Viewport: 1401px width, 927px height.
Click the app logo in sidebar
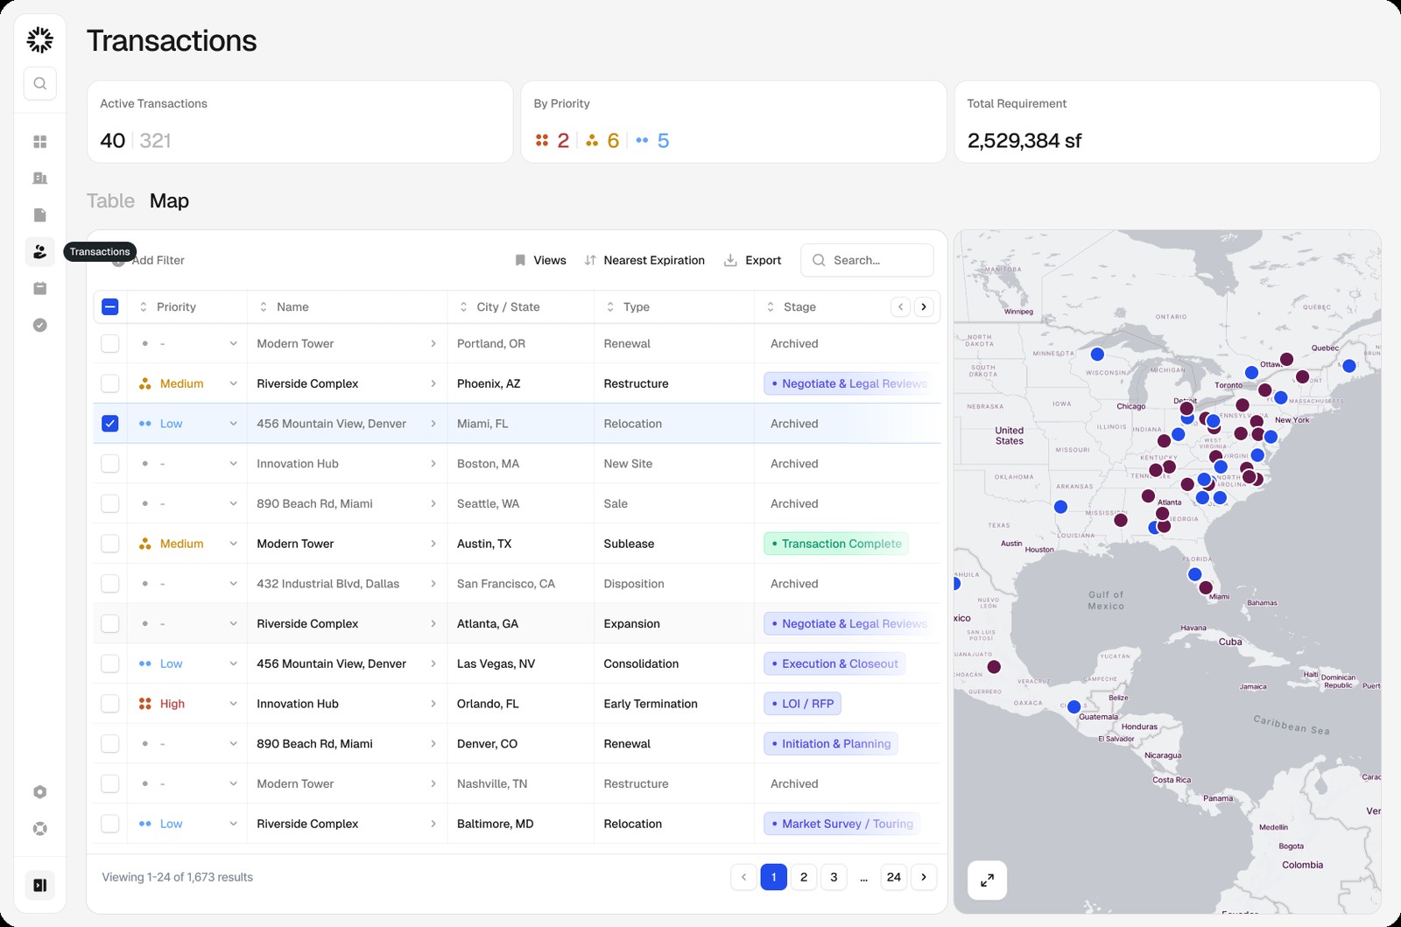click(x=39, y=39)
